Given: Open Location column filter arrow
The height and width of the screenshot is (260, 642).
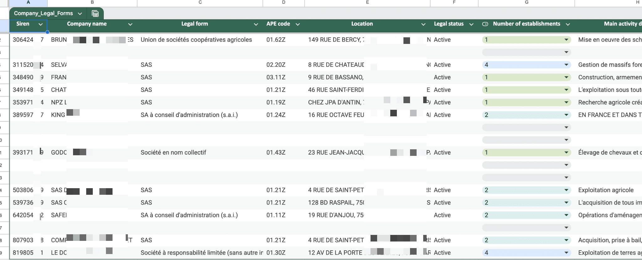Looking at the screenshot, I should 423,24.
